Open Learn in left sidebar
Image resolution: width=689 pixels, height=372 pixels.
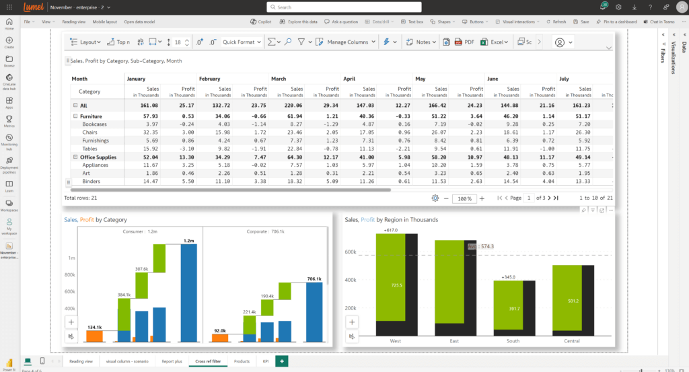pyautogui.click(x=9, y=186)
